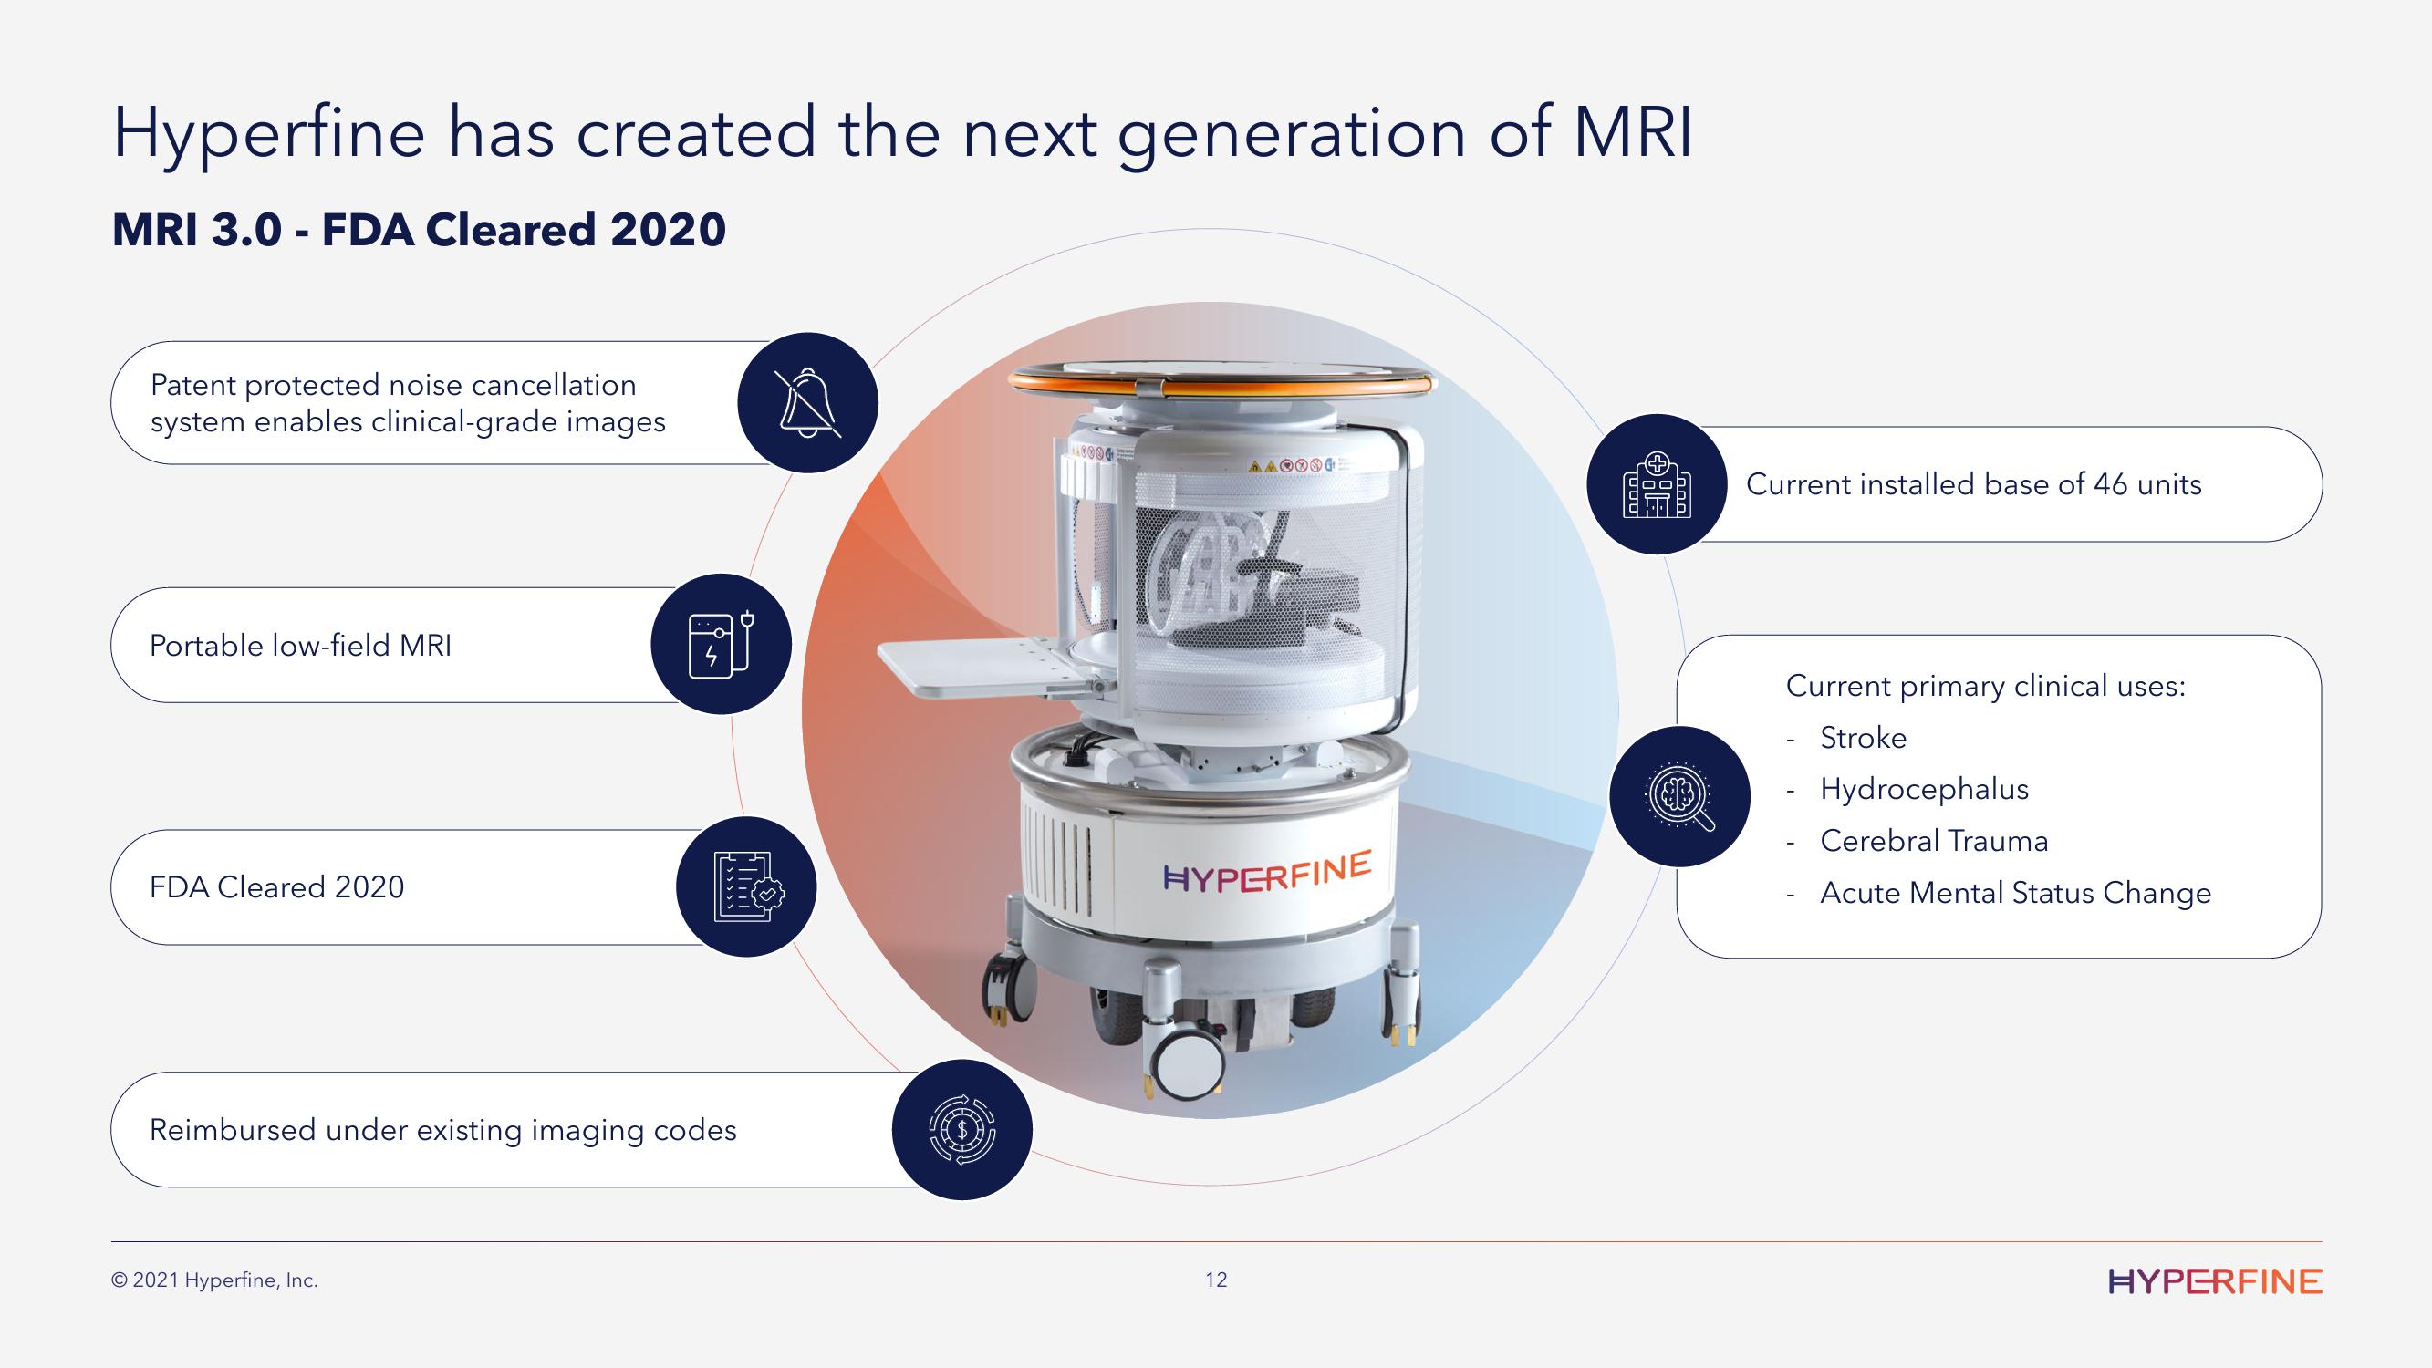Click the 'Hydrocephalus' list item
Viewport: 2432px width, 1368px height.
[1924, 789]
